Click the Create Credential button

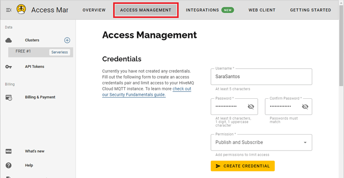point(243,166)
